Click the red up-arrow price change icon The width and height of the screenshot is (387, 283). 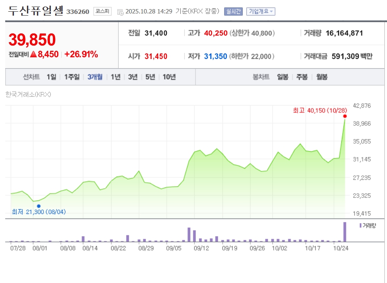click(33, 54)
